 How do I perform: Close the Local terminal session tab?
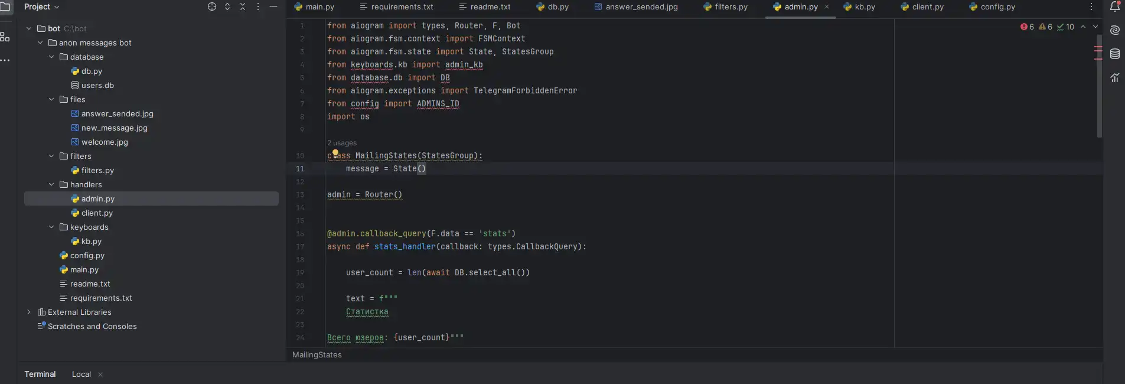pyautogui.click(x=100, y=375)
